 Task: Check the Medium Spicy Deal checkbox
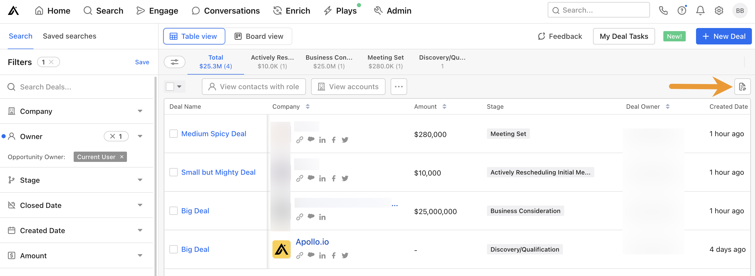click(x=174, y=134)
